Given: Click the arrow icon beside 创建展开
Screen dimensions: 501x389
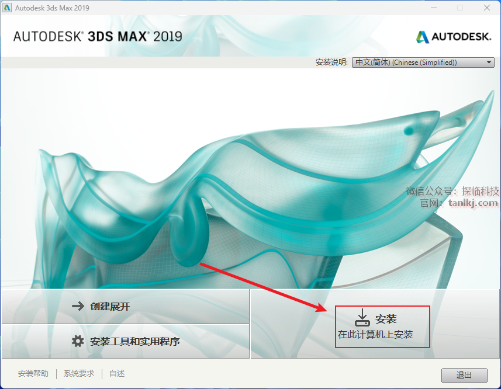Looking at the screenshot, I should coord(78,306).
